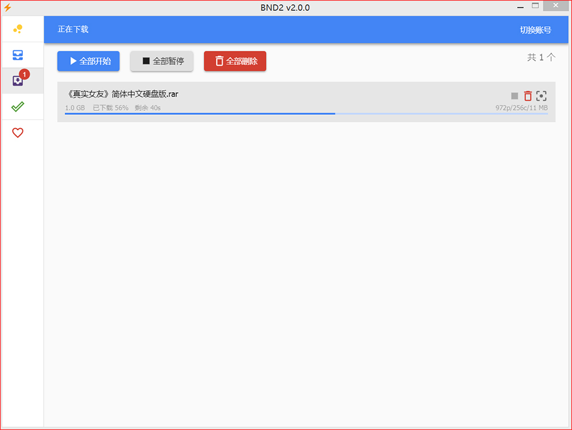
Task: Click the yellow dots logo in sidebar
Action: (18, 29)
